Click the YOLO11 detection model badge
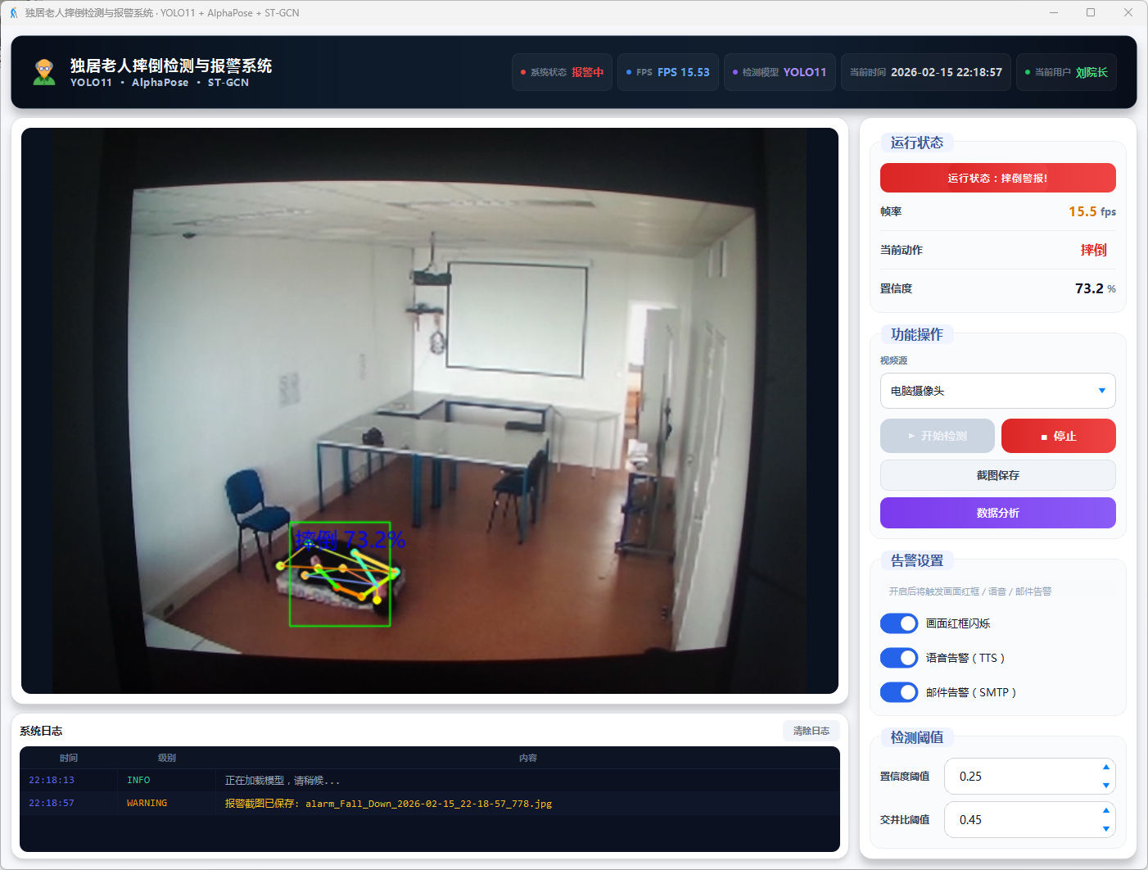This screenshot has width=1148, height=870. [780, 72]
